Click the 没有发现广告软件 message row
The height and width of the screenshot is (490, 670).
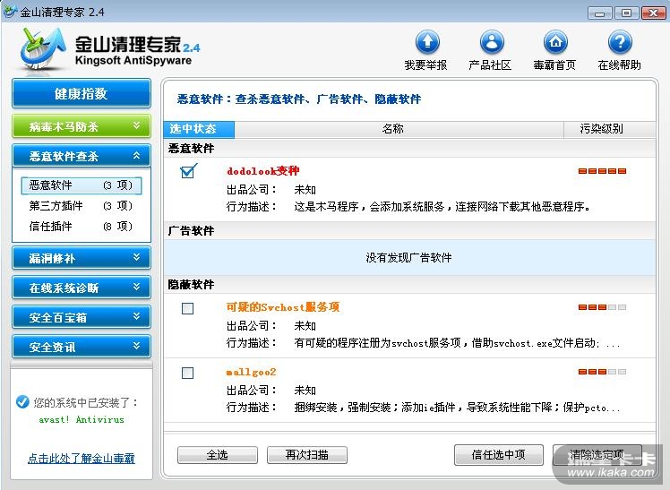pyautogui.click(x=409, y=258)
